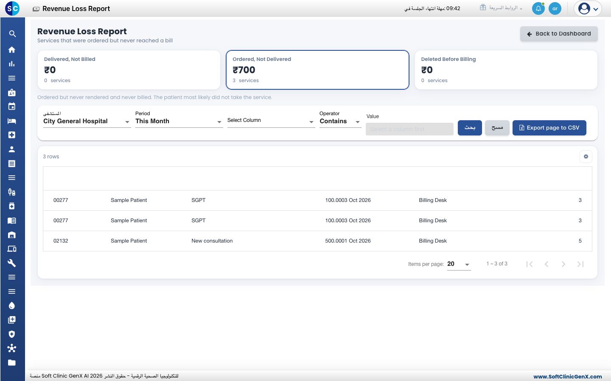Open the Operator 'Contains' dropdown
The height and width of the screenshot is (381, 611).
340,121
